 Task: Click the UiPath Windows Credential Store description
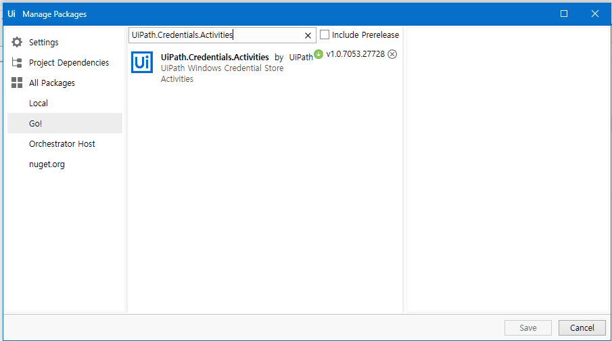point(222,74)
